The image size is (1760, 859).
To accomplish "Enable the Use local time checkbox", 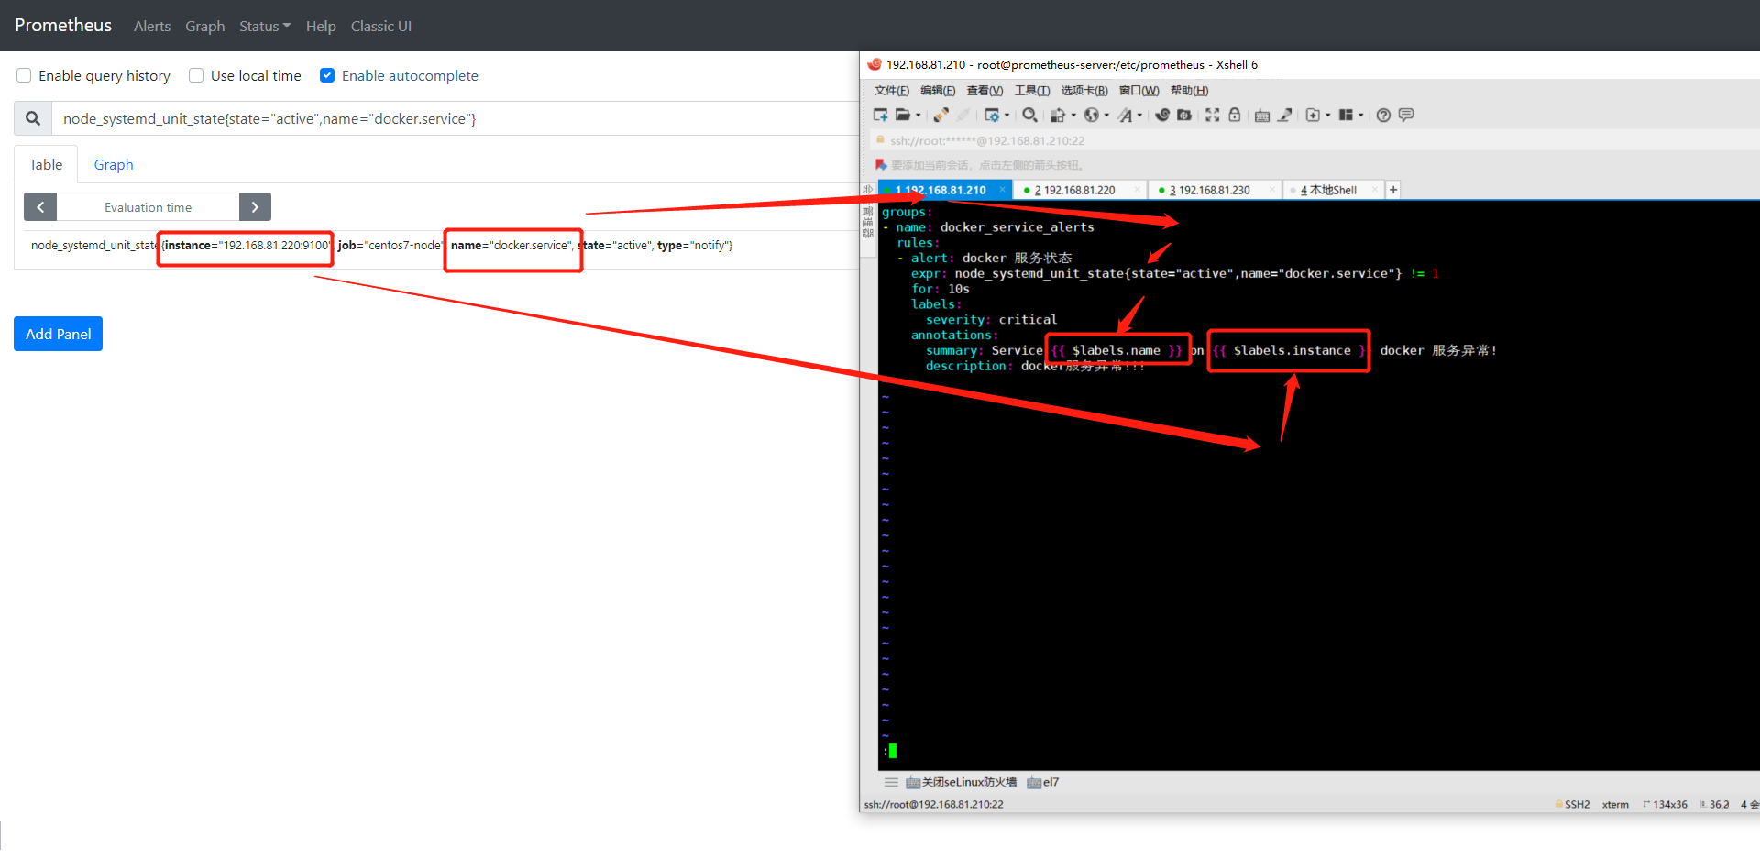I will coord(195,75).
